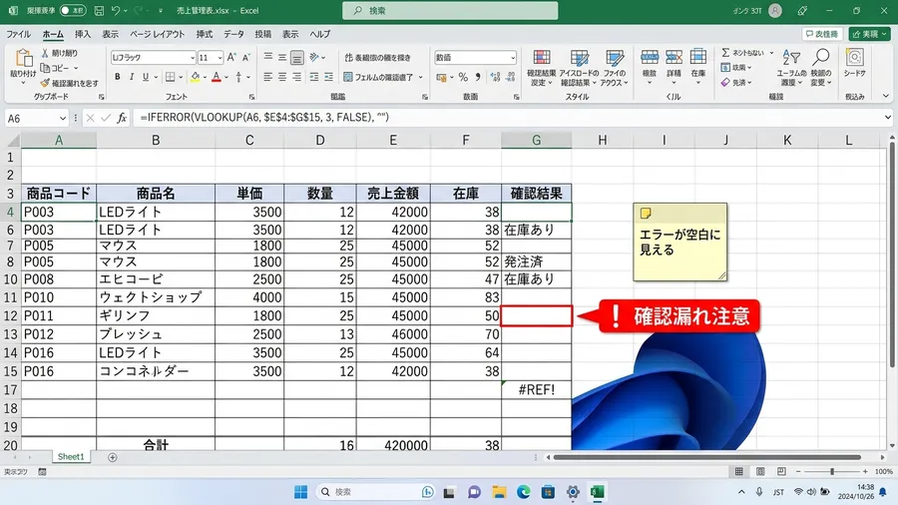Decrease font size with the small A icon

pyautogui.click(x=246, y=57)
